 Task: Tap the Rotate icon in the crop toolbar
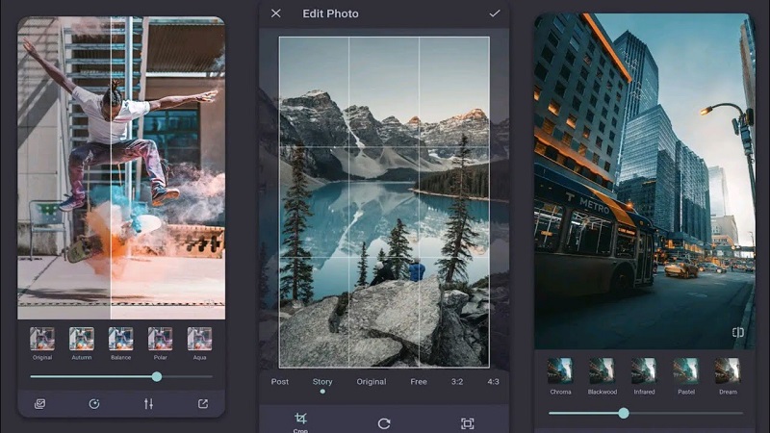coord(384,423)
